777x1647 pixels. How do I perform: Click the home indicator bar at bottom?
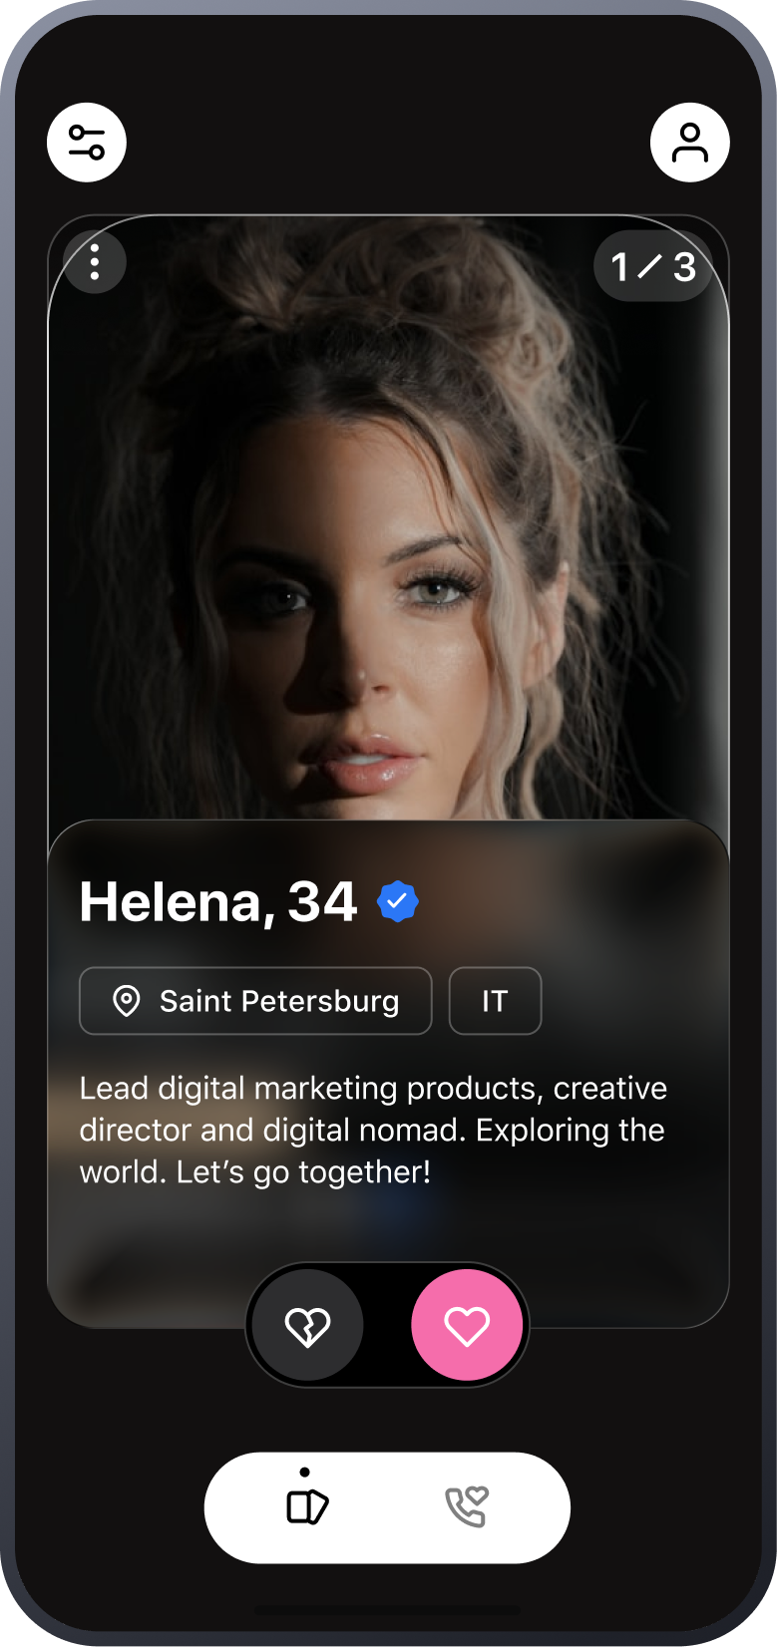(x=388, y=1609)
